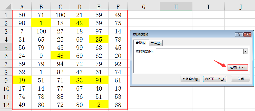The width and height of the screenshot is (255, 111).
Task: Select column C header
Action: point(60,7)
